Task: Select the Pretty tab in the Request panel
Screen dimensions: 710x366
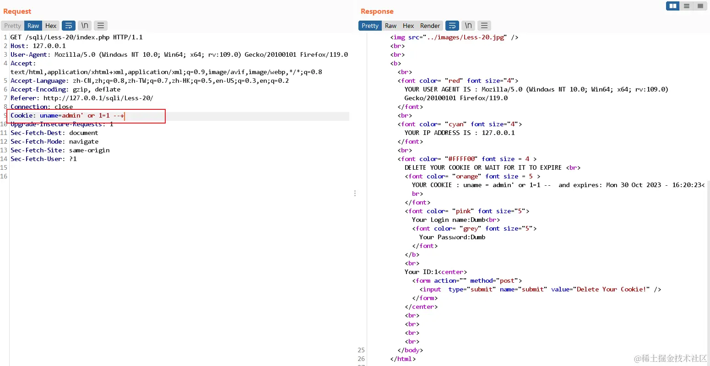Action: 13,26
